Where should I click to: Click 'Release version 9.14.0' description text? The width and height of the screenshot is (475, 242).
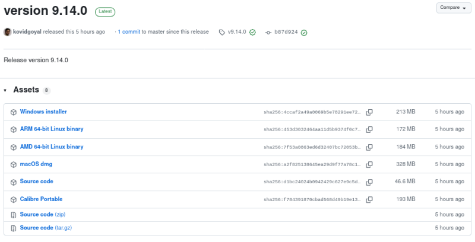[x=36, y=60]
